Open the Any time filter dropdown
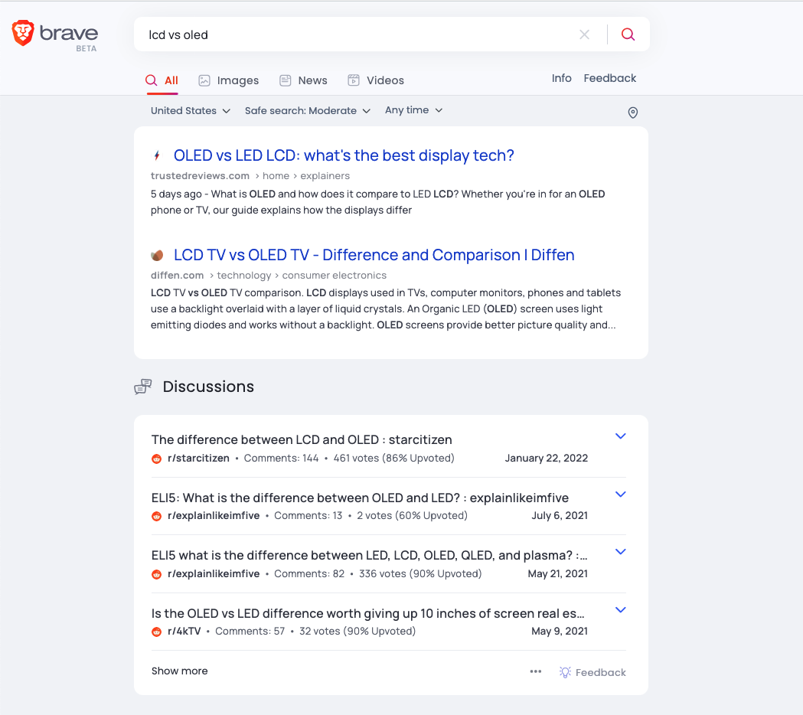The width and height of the screenshot is (803, 715). pos(414,110)
